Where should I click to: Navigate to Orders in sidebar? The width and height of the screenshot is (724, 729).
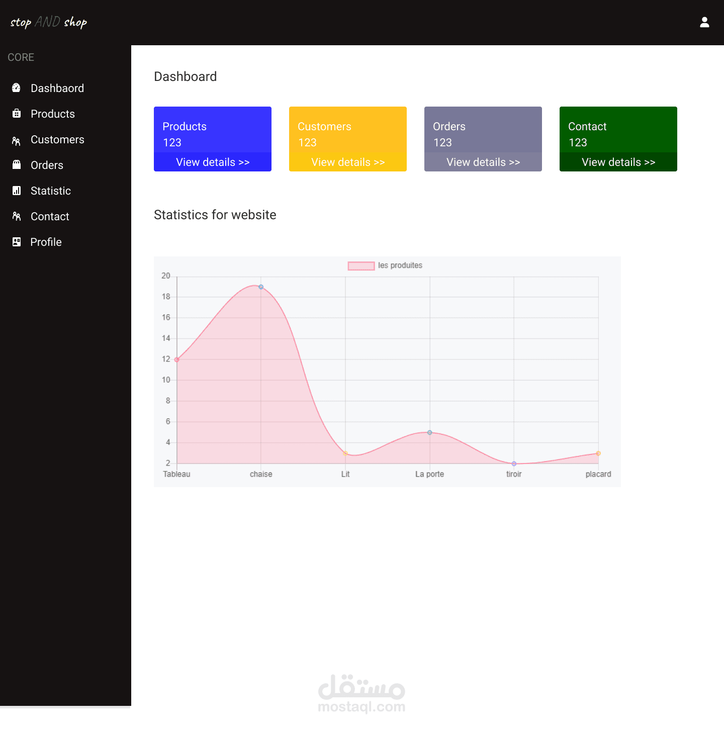pos(47,165)
